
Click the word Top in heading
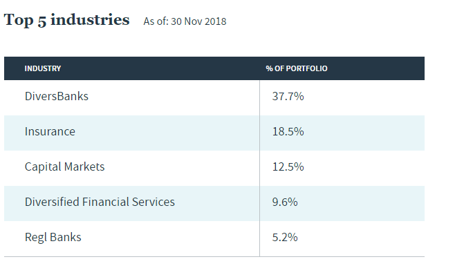coord(18,21)
